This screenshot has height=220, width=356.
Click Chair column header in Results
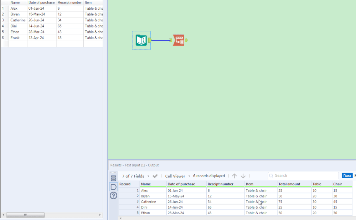(x=342, y=184)
